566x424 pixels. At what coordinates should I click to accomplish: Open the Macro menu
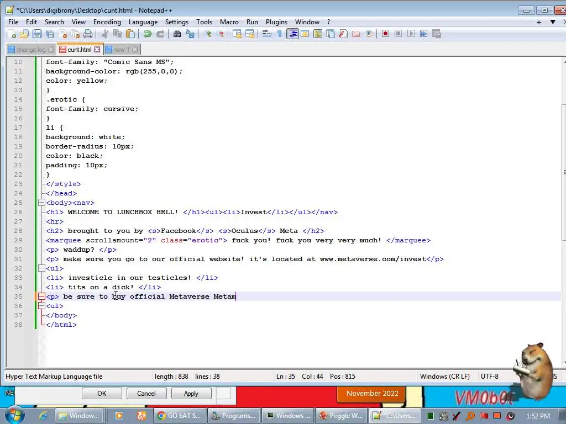(x=229, y=22)
